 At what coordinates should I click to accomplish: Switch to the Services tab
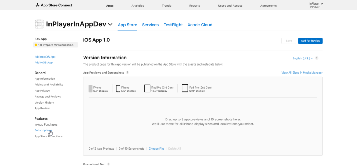pos(150,25)
